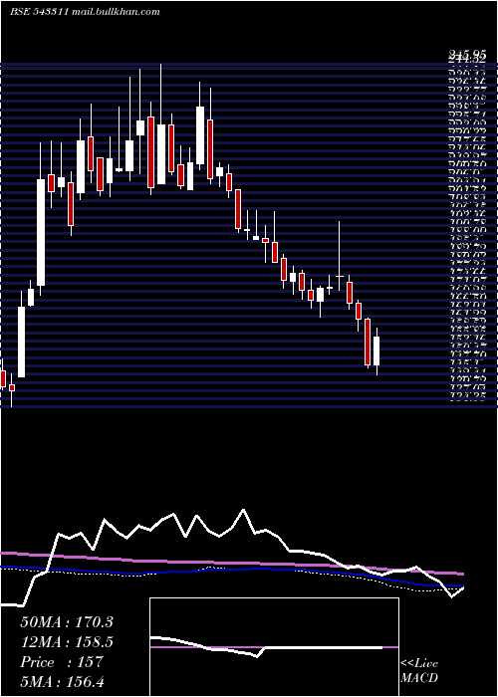
Task: Click the 'BSE 543311 mail.bullkhan.com' title text
Action: [85, 12]
